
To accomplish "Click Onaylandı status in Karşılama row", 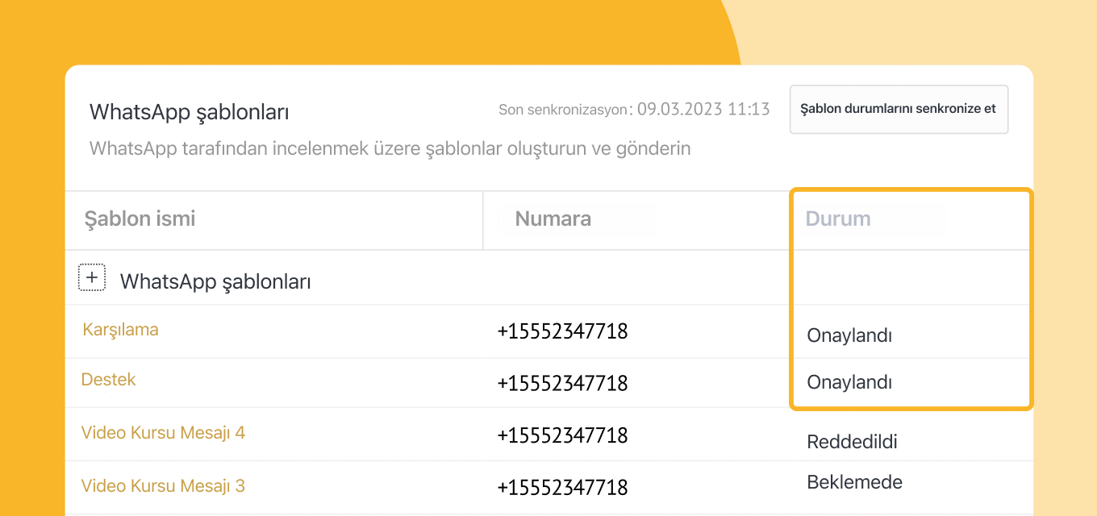I will click(849, 335).
